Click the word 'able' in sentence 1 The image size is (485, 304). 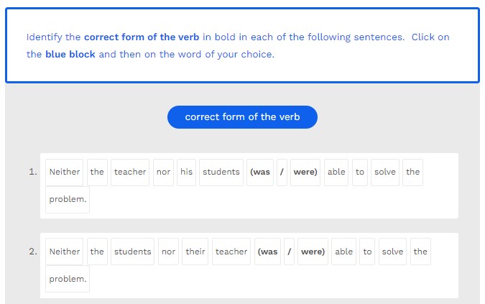tap(336, 172)
